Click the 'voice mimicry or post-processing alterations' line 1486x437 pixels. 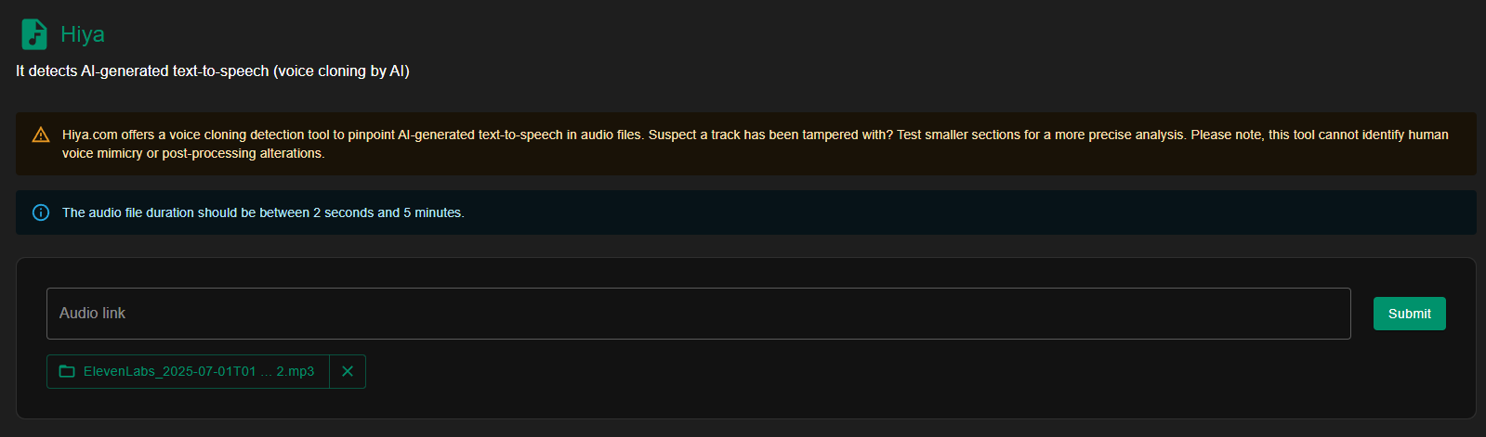point(193,153)
